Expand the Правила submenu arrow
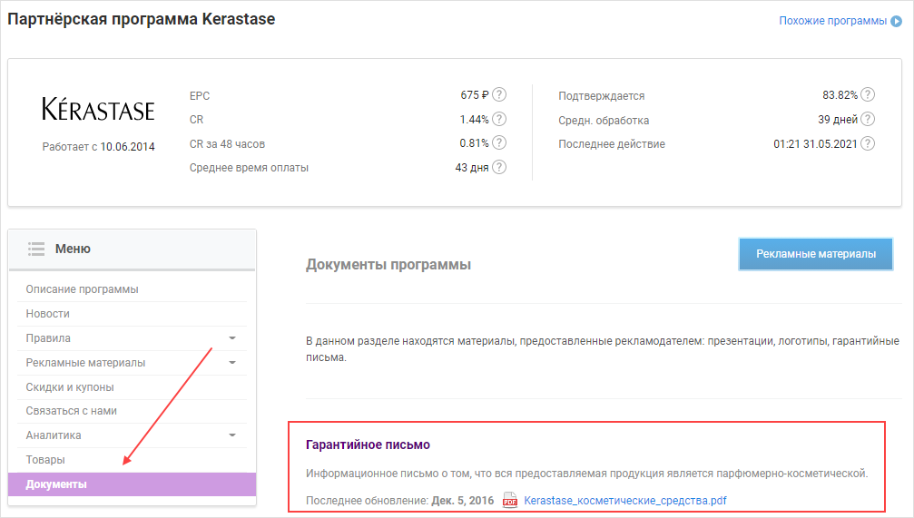Viewport: 914px width, 518px height. (x=232, y=338)
